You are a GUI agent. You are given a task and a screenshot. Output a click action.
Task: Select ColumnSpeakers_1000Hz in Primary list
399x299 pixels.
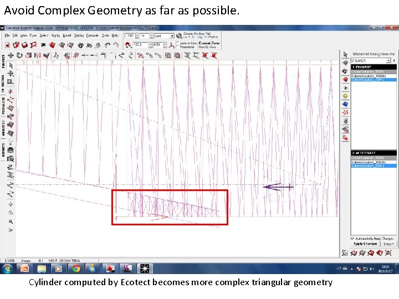pyautogui.click(x=374, y=76)
